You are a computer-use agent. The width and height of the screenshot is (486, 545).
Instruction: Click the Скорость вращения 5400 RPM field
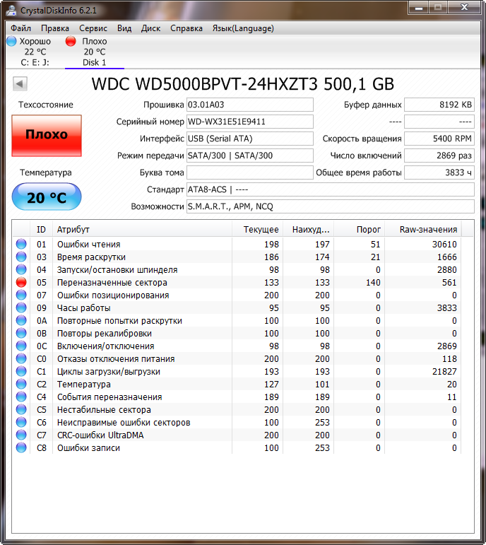coord(439,139)
